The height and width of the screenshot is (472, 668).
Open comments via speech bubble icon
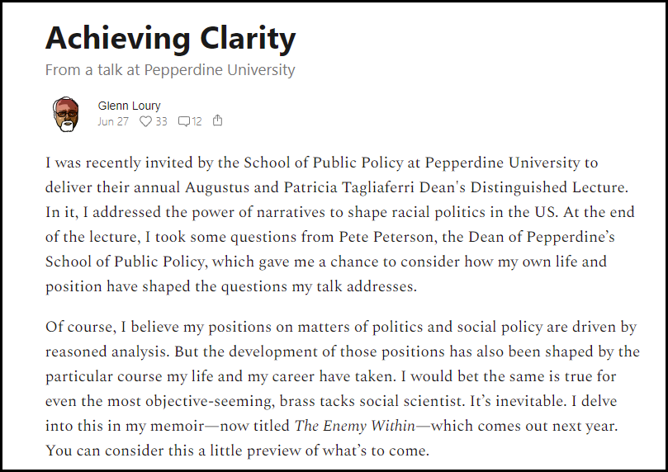point(183,121)
